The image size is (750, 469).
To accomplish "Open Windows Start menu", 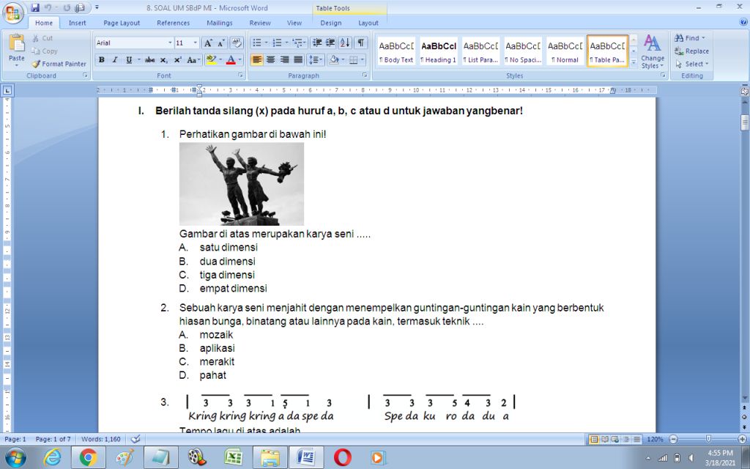I will tap(16, 457).
